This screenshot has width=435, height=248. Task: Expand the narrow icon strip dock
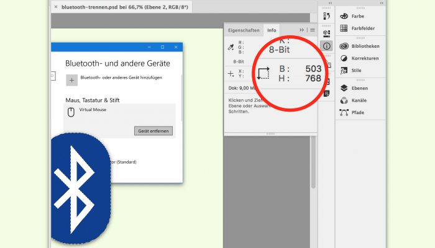point(330,2)
